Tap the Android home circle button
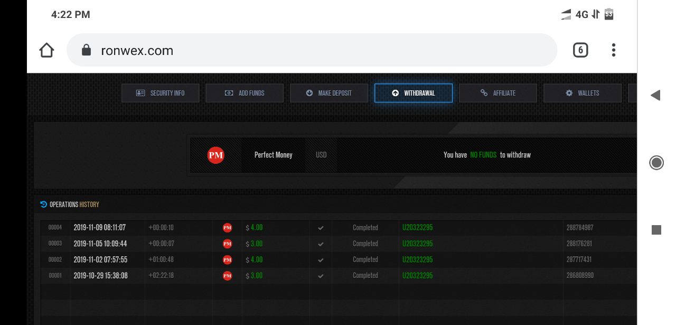 (x=656, y=163)
